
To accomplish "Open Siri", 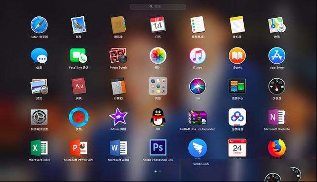I will (198, 87).
